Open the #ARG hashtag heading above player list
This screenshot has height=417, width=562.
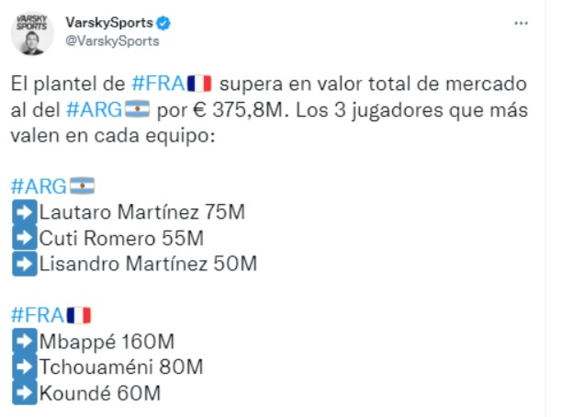[39, 186]
